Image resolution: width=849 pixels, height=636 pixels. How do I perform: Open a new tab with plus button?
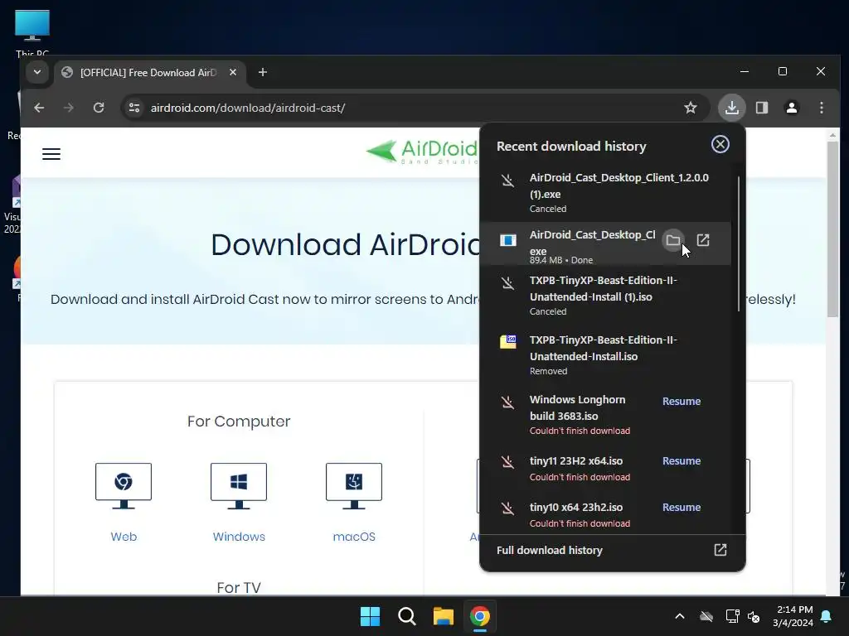[263, 72]
